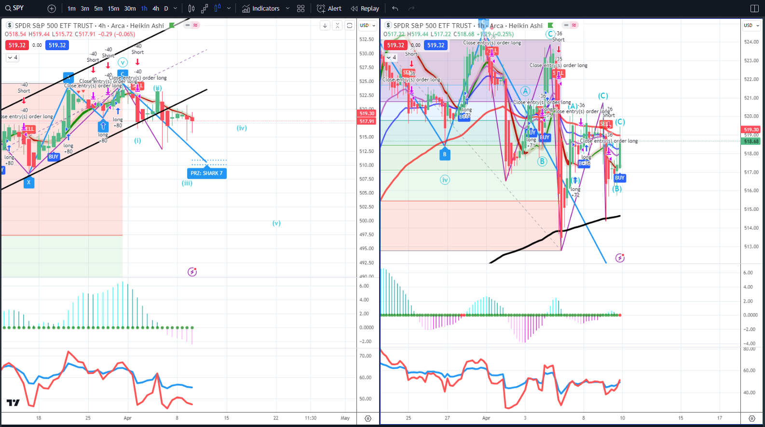The height and width of the screenshot is (427, 765).
Task: Click the 517.91 price label on 4h axis
Action: click(367, 121)
